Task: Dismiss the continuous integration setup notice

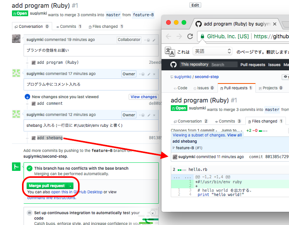Action: (153, 213)
